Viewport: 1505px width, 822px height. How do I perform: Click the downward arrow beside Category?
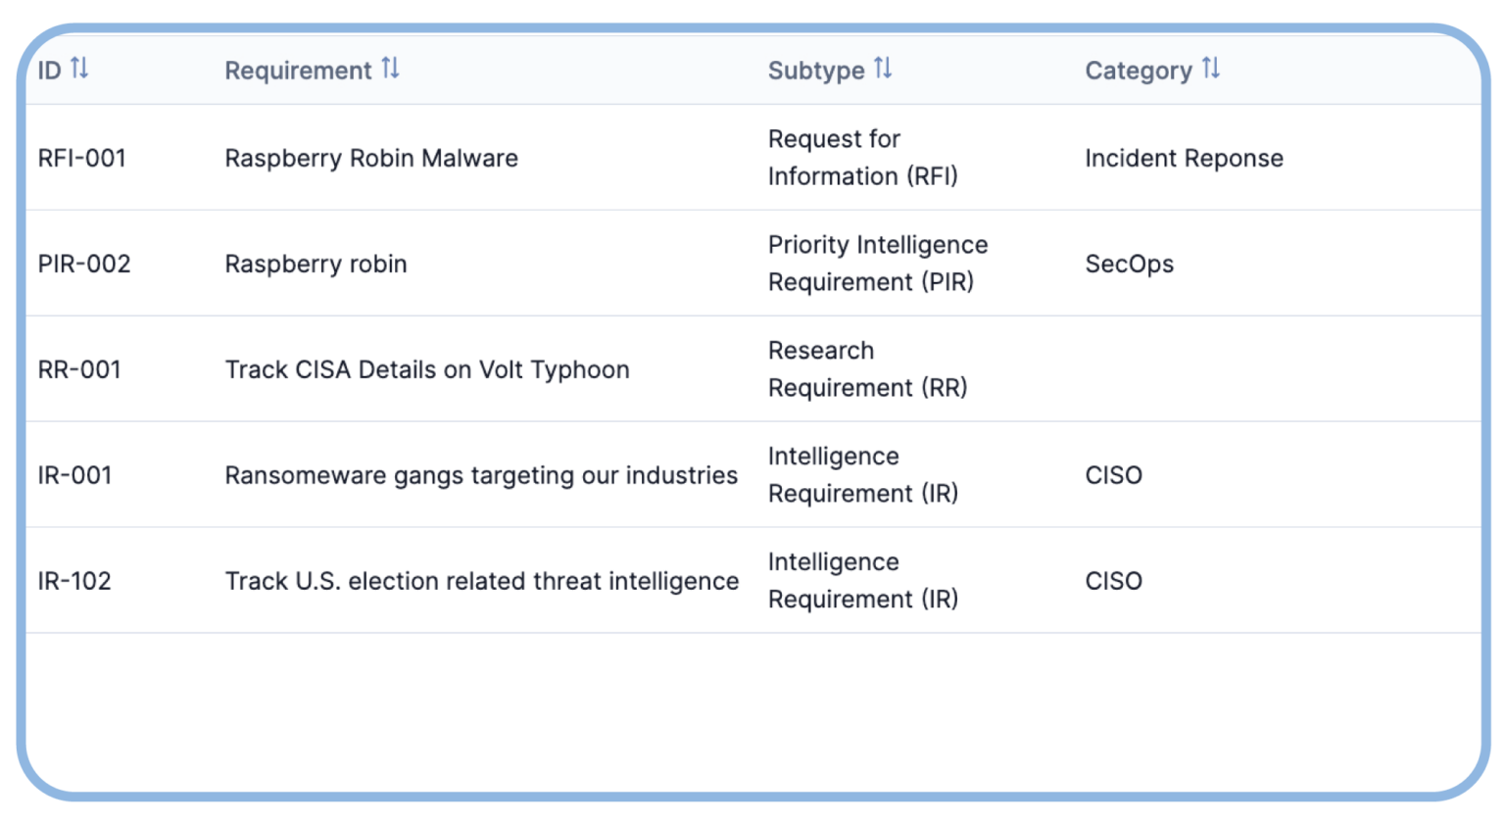click(1217, 70)
